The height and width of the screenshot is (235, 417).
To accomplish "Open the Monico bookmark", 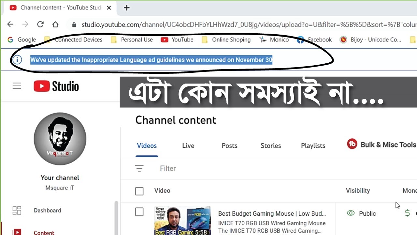I will pyautogui.click(x=274, y=40).
